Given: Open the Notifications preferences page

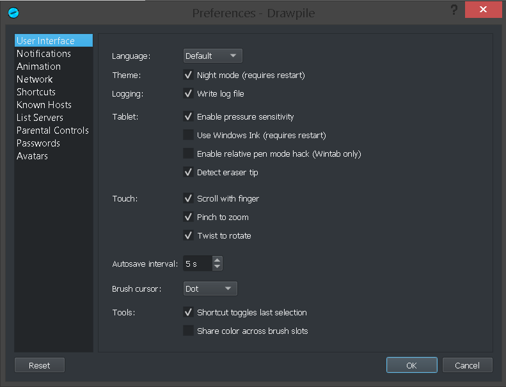Looking at the screenshot, I should 54,54.
